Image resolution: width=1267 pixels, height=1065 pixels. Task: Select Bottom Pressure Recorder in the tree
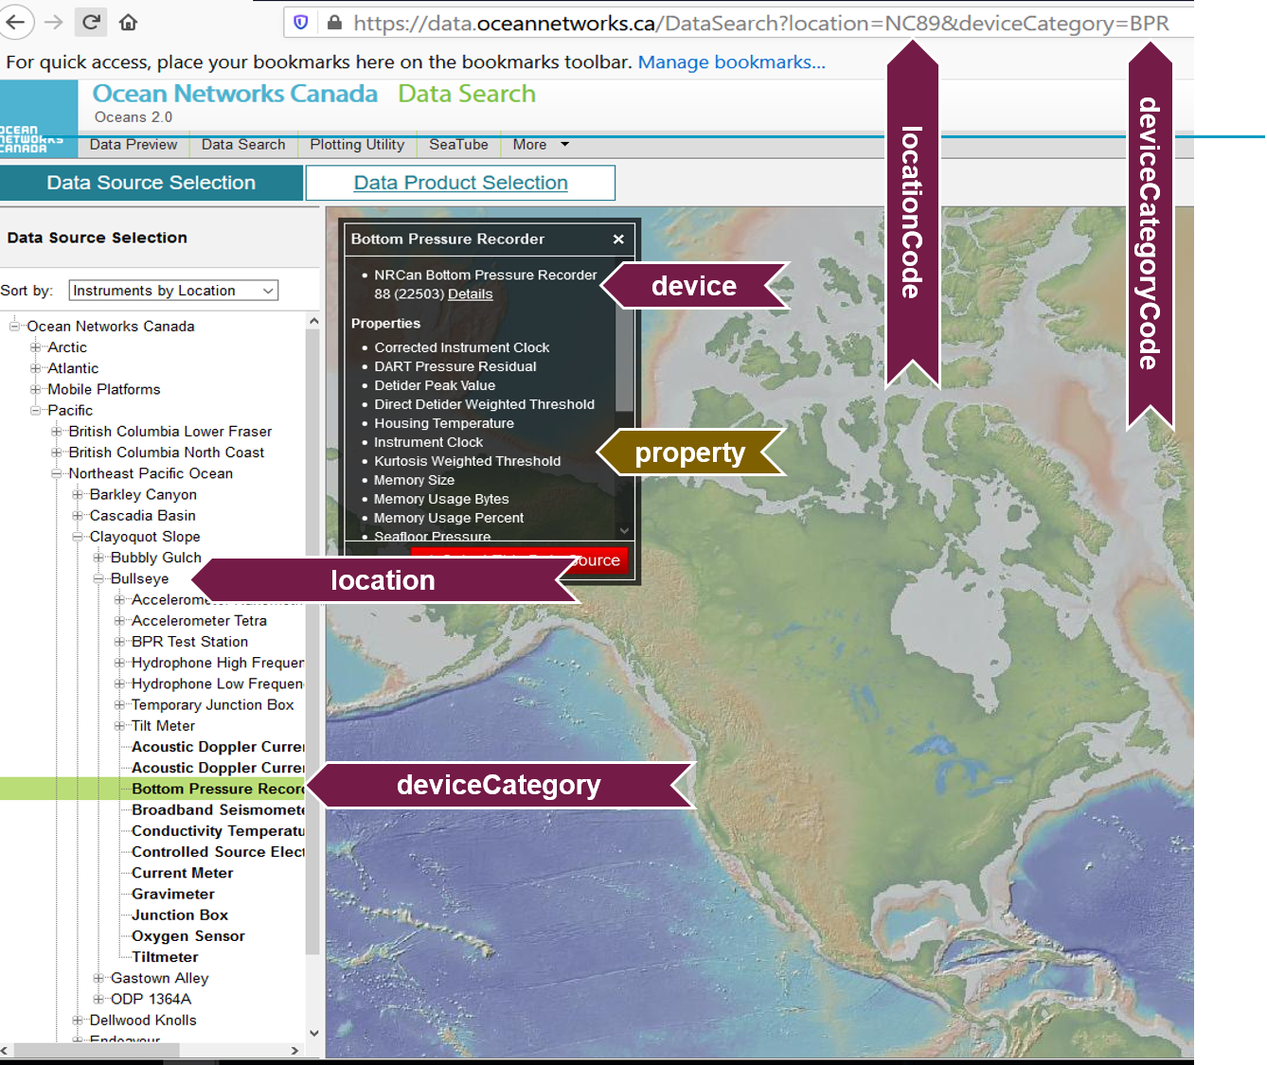[218, 789]
